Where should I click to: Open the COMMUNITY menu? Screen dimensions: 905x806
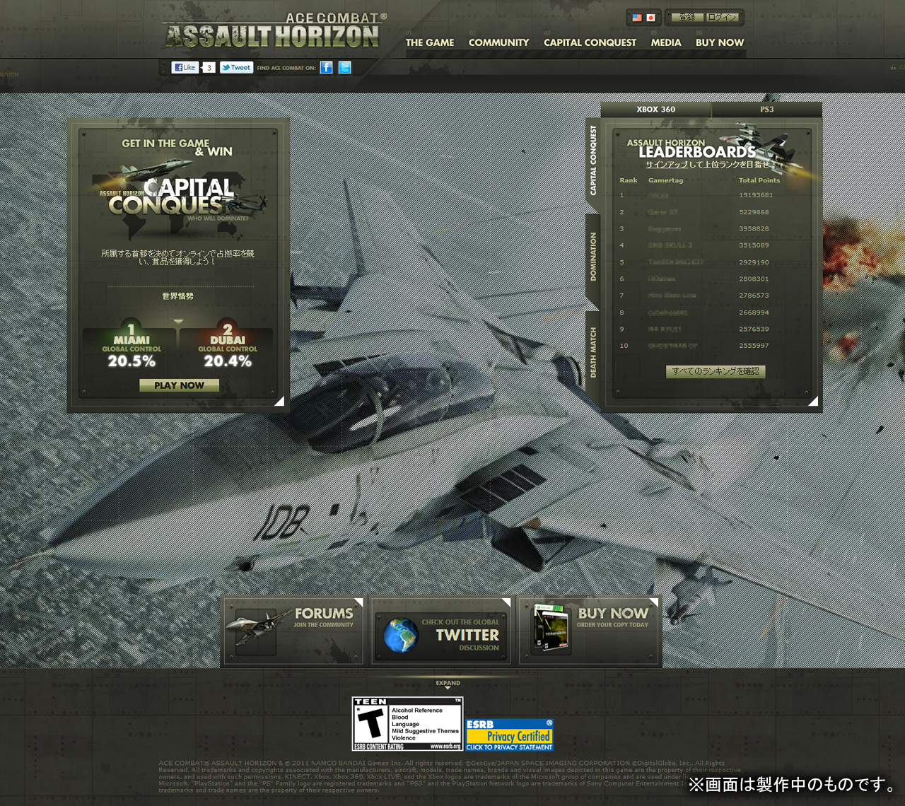(x=498, y=42)
